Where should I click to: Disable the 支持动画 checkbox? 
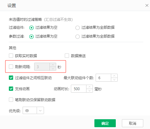click(x=11, y=89)
